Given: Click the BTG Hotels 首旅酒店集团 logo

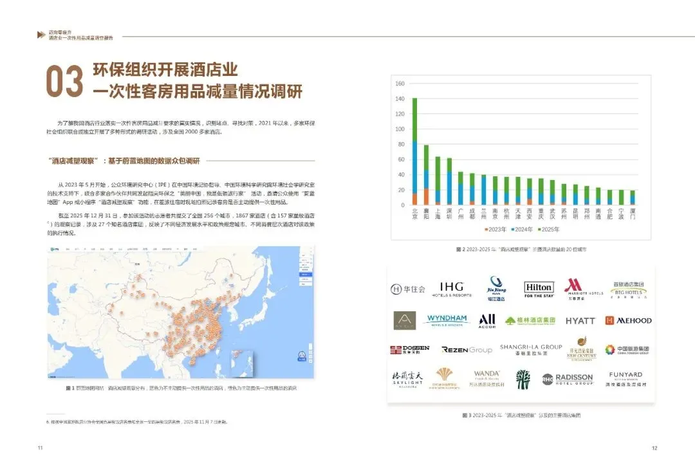Looking at the screenshot, I should [628, 290].
